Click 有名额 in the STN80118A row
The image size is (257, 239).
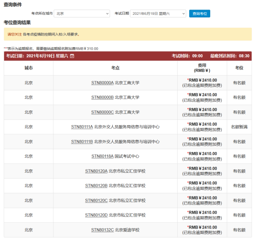tap(239, 156)
